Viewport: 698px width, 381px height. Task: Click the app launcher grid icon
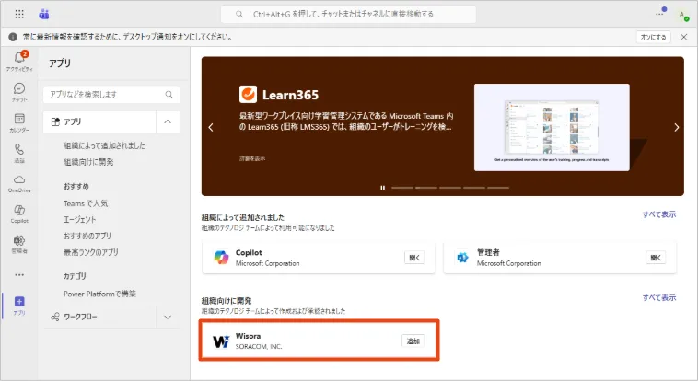(x=19, y=14)
